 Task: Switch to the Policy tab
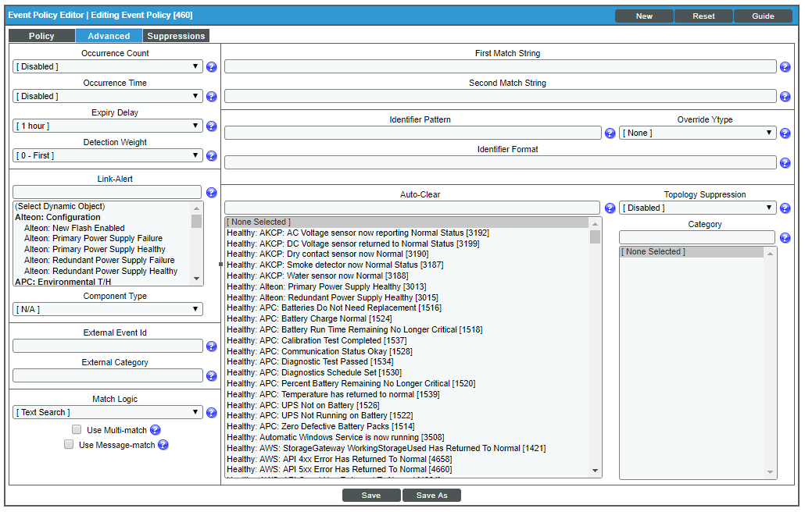tap(41, 36)
